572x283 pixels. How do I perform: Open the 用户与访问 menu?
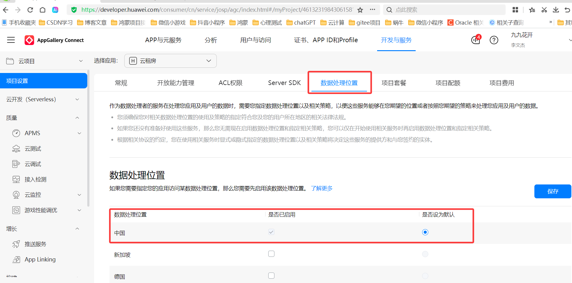pos(256,40)
